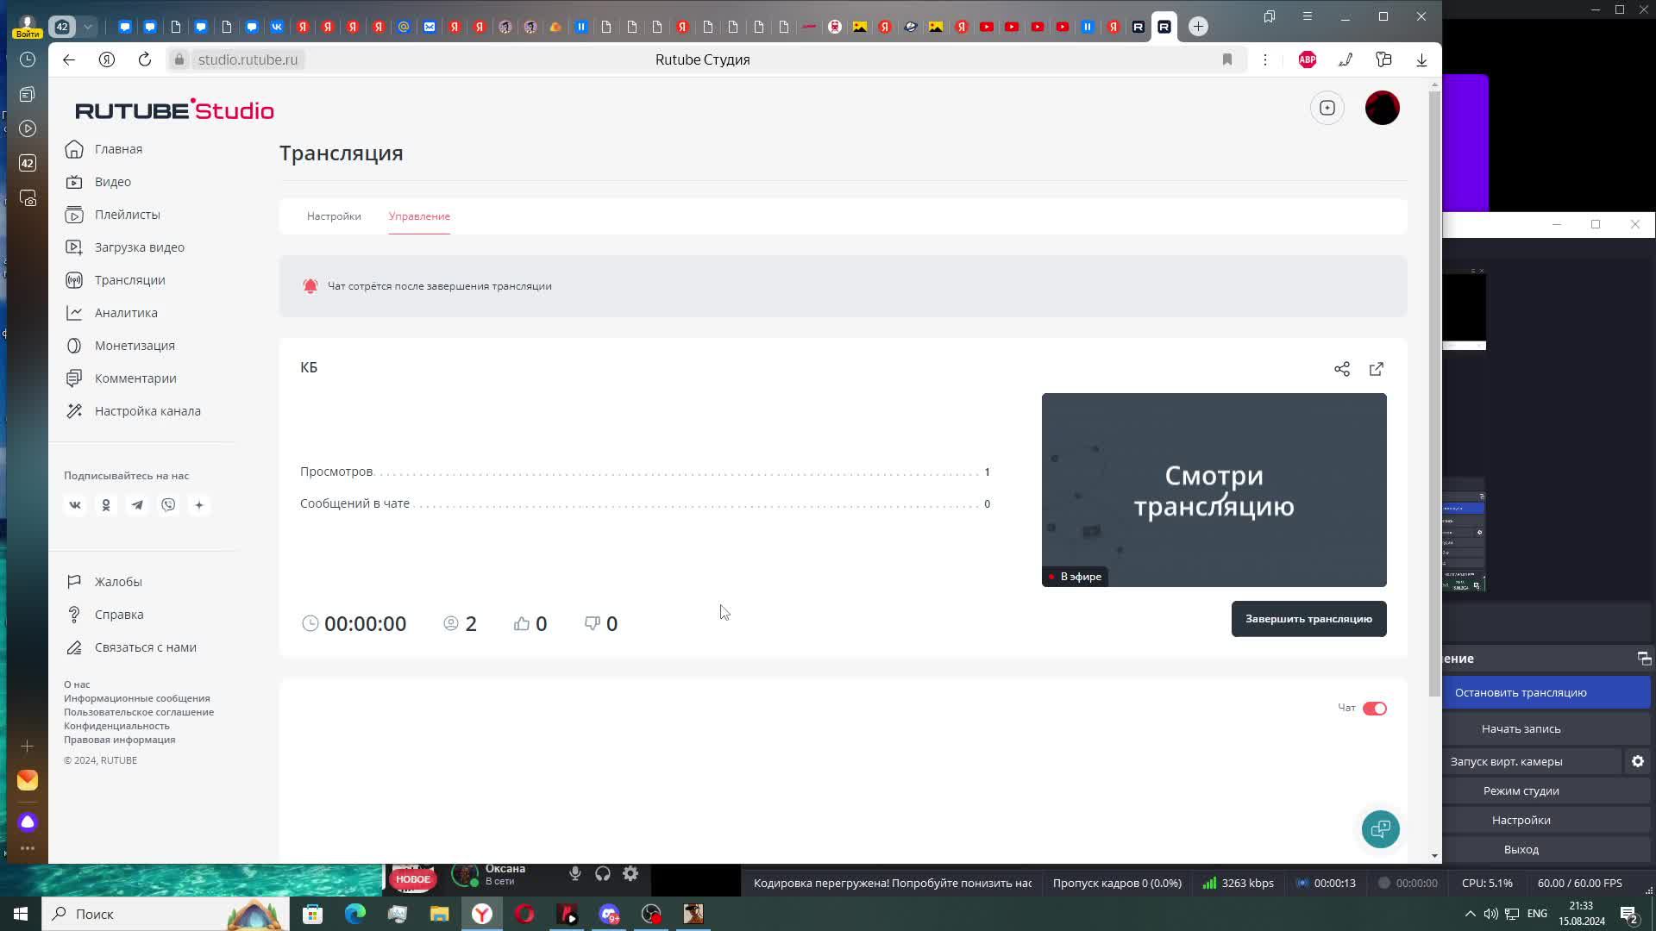Open the Telegram social link icon
The width and height of the screenshot is (1656, 931).
(137, 505)
